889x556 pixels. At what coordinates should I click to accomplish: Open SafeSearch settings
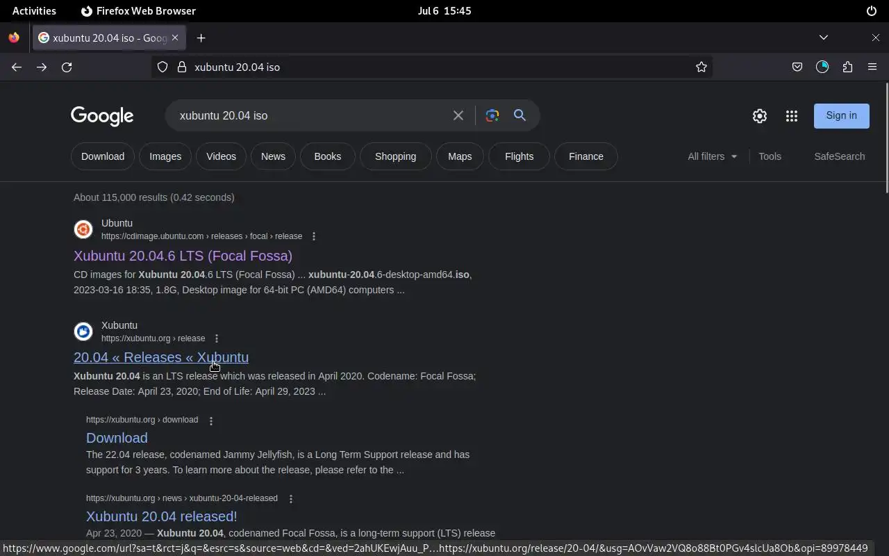[839, 156]
